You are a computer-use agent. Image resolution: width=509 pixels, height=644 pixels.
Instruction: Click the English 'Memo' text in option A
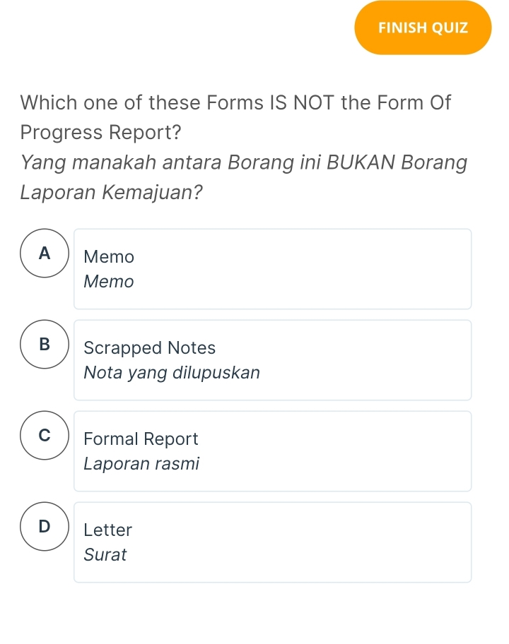(x=109, y=257)
